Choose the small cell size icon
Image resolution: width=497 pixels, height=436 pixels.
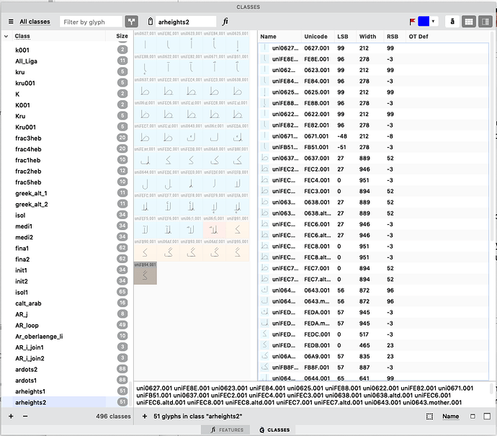(x=473, y=417)
